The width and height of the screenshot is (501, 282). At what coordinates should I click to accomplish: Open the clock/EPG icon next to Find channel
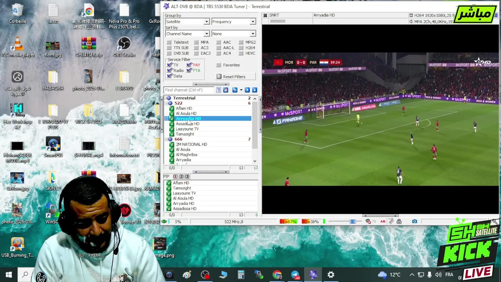tap(226, 90)
